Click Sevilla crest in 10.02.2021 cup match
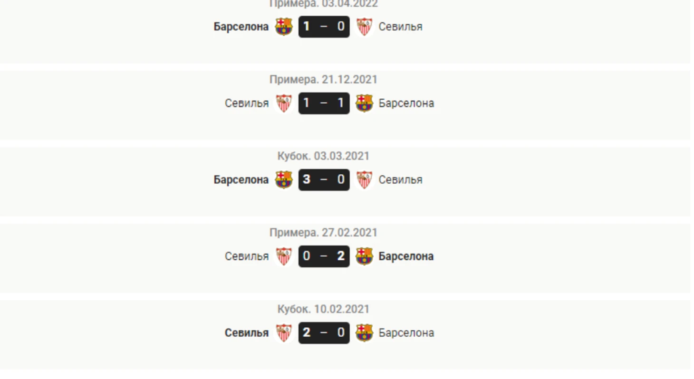Screen dimensions: 694x379 [284, 332]
